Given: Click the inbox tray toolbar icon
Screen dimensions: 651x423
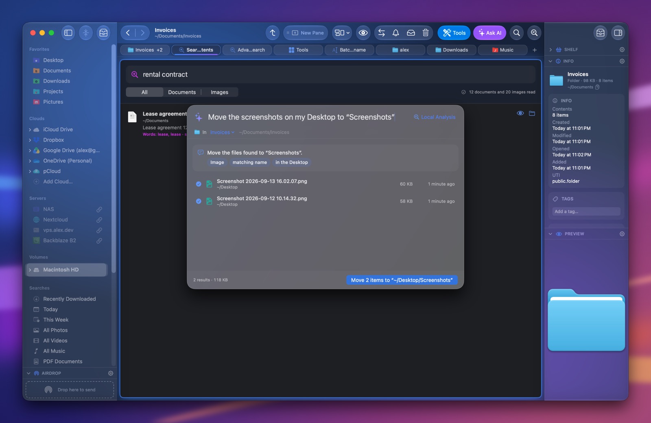Looking at the screenshot, I should tap(411, 33).
